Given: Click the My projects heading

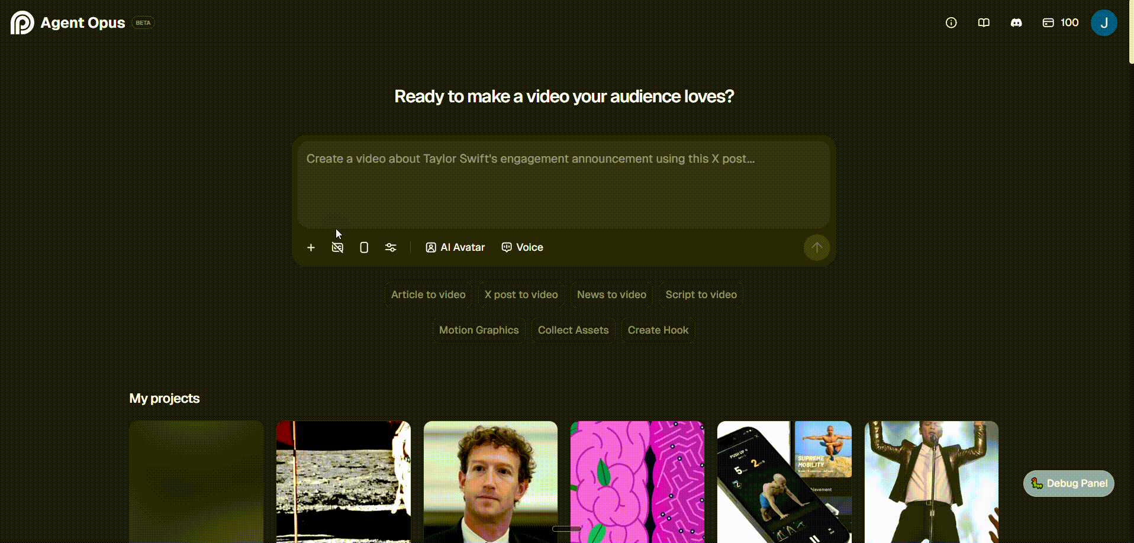Looking at the screenshot, I should click(165, 398).
